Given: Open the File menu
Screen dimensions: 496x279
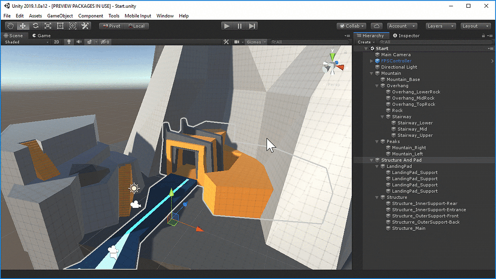Looking at the screenshot, I should click(7, 16).
